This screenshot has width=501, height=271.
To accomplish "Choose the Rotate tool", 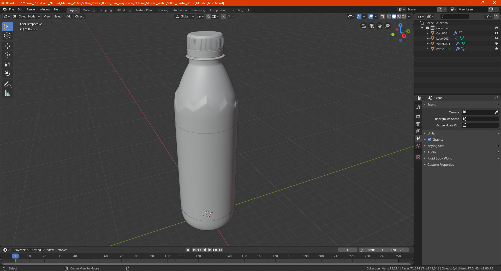I will (7, 55).
